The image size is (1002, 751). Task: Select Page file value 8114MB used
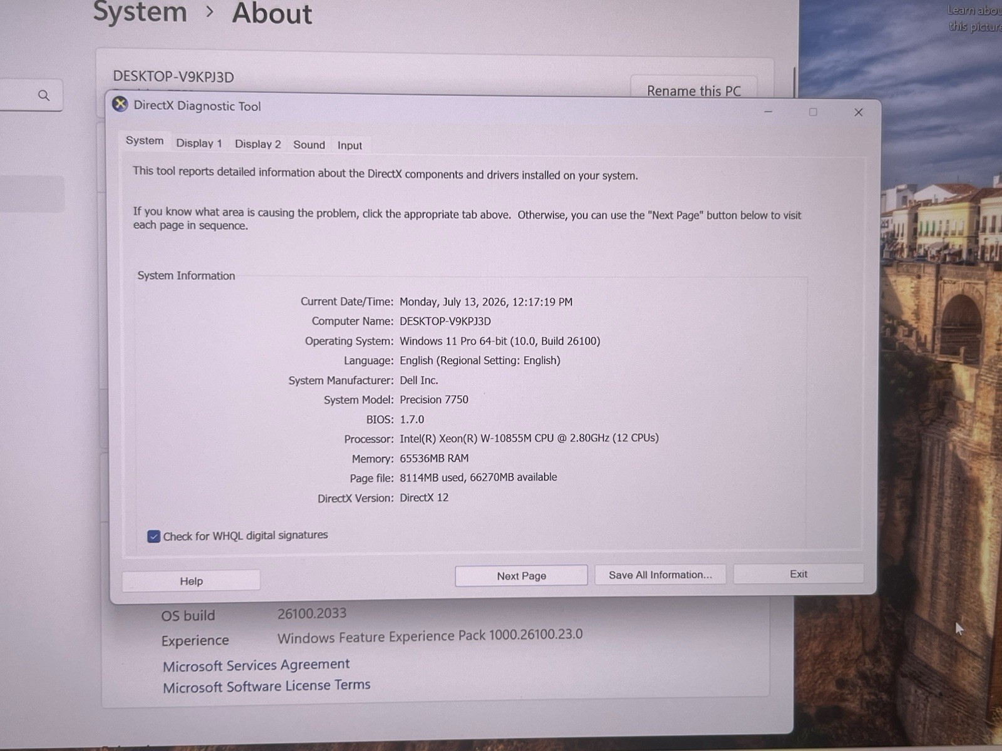[478, 477]
